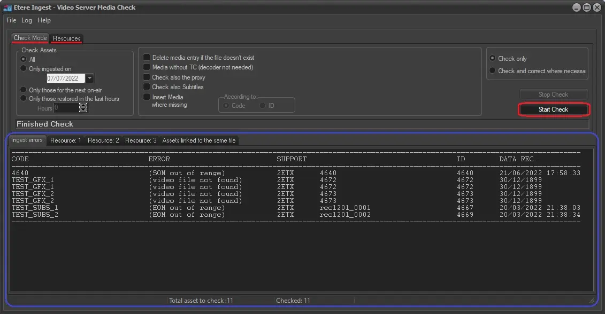The image size is (605, 314).
Task: Open the Log menu
Action: [x=27, y=20]
